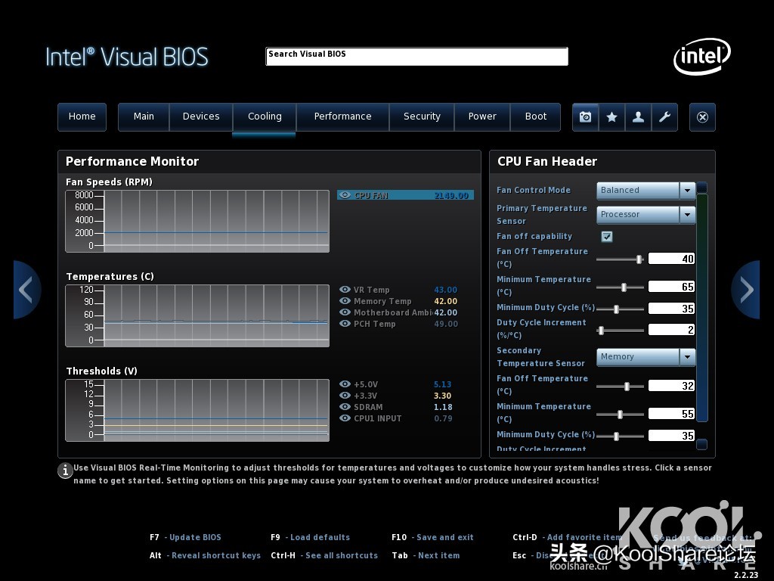
Task: Click the Intel logo
Action: click(702, 56)
